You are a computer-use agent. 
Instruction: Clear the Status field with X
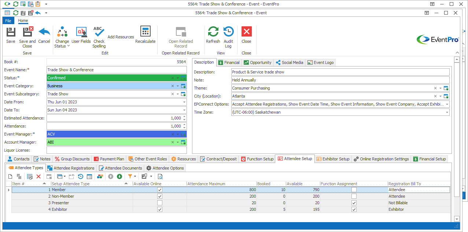[173, 78]
